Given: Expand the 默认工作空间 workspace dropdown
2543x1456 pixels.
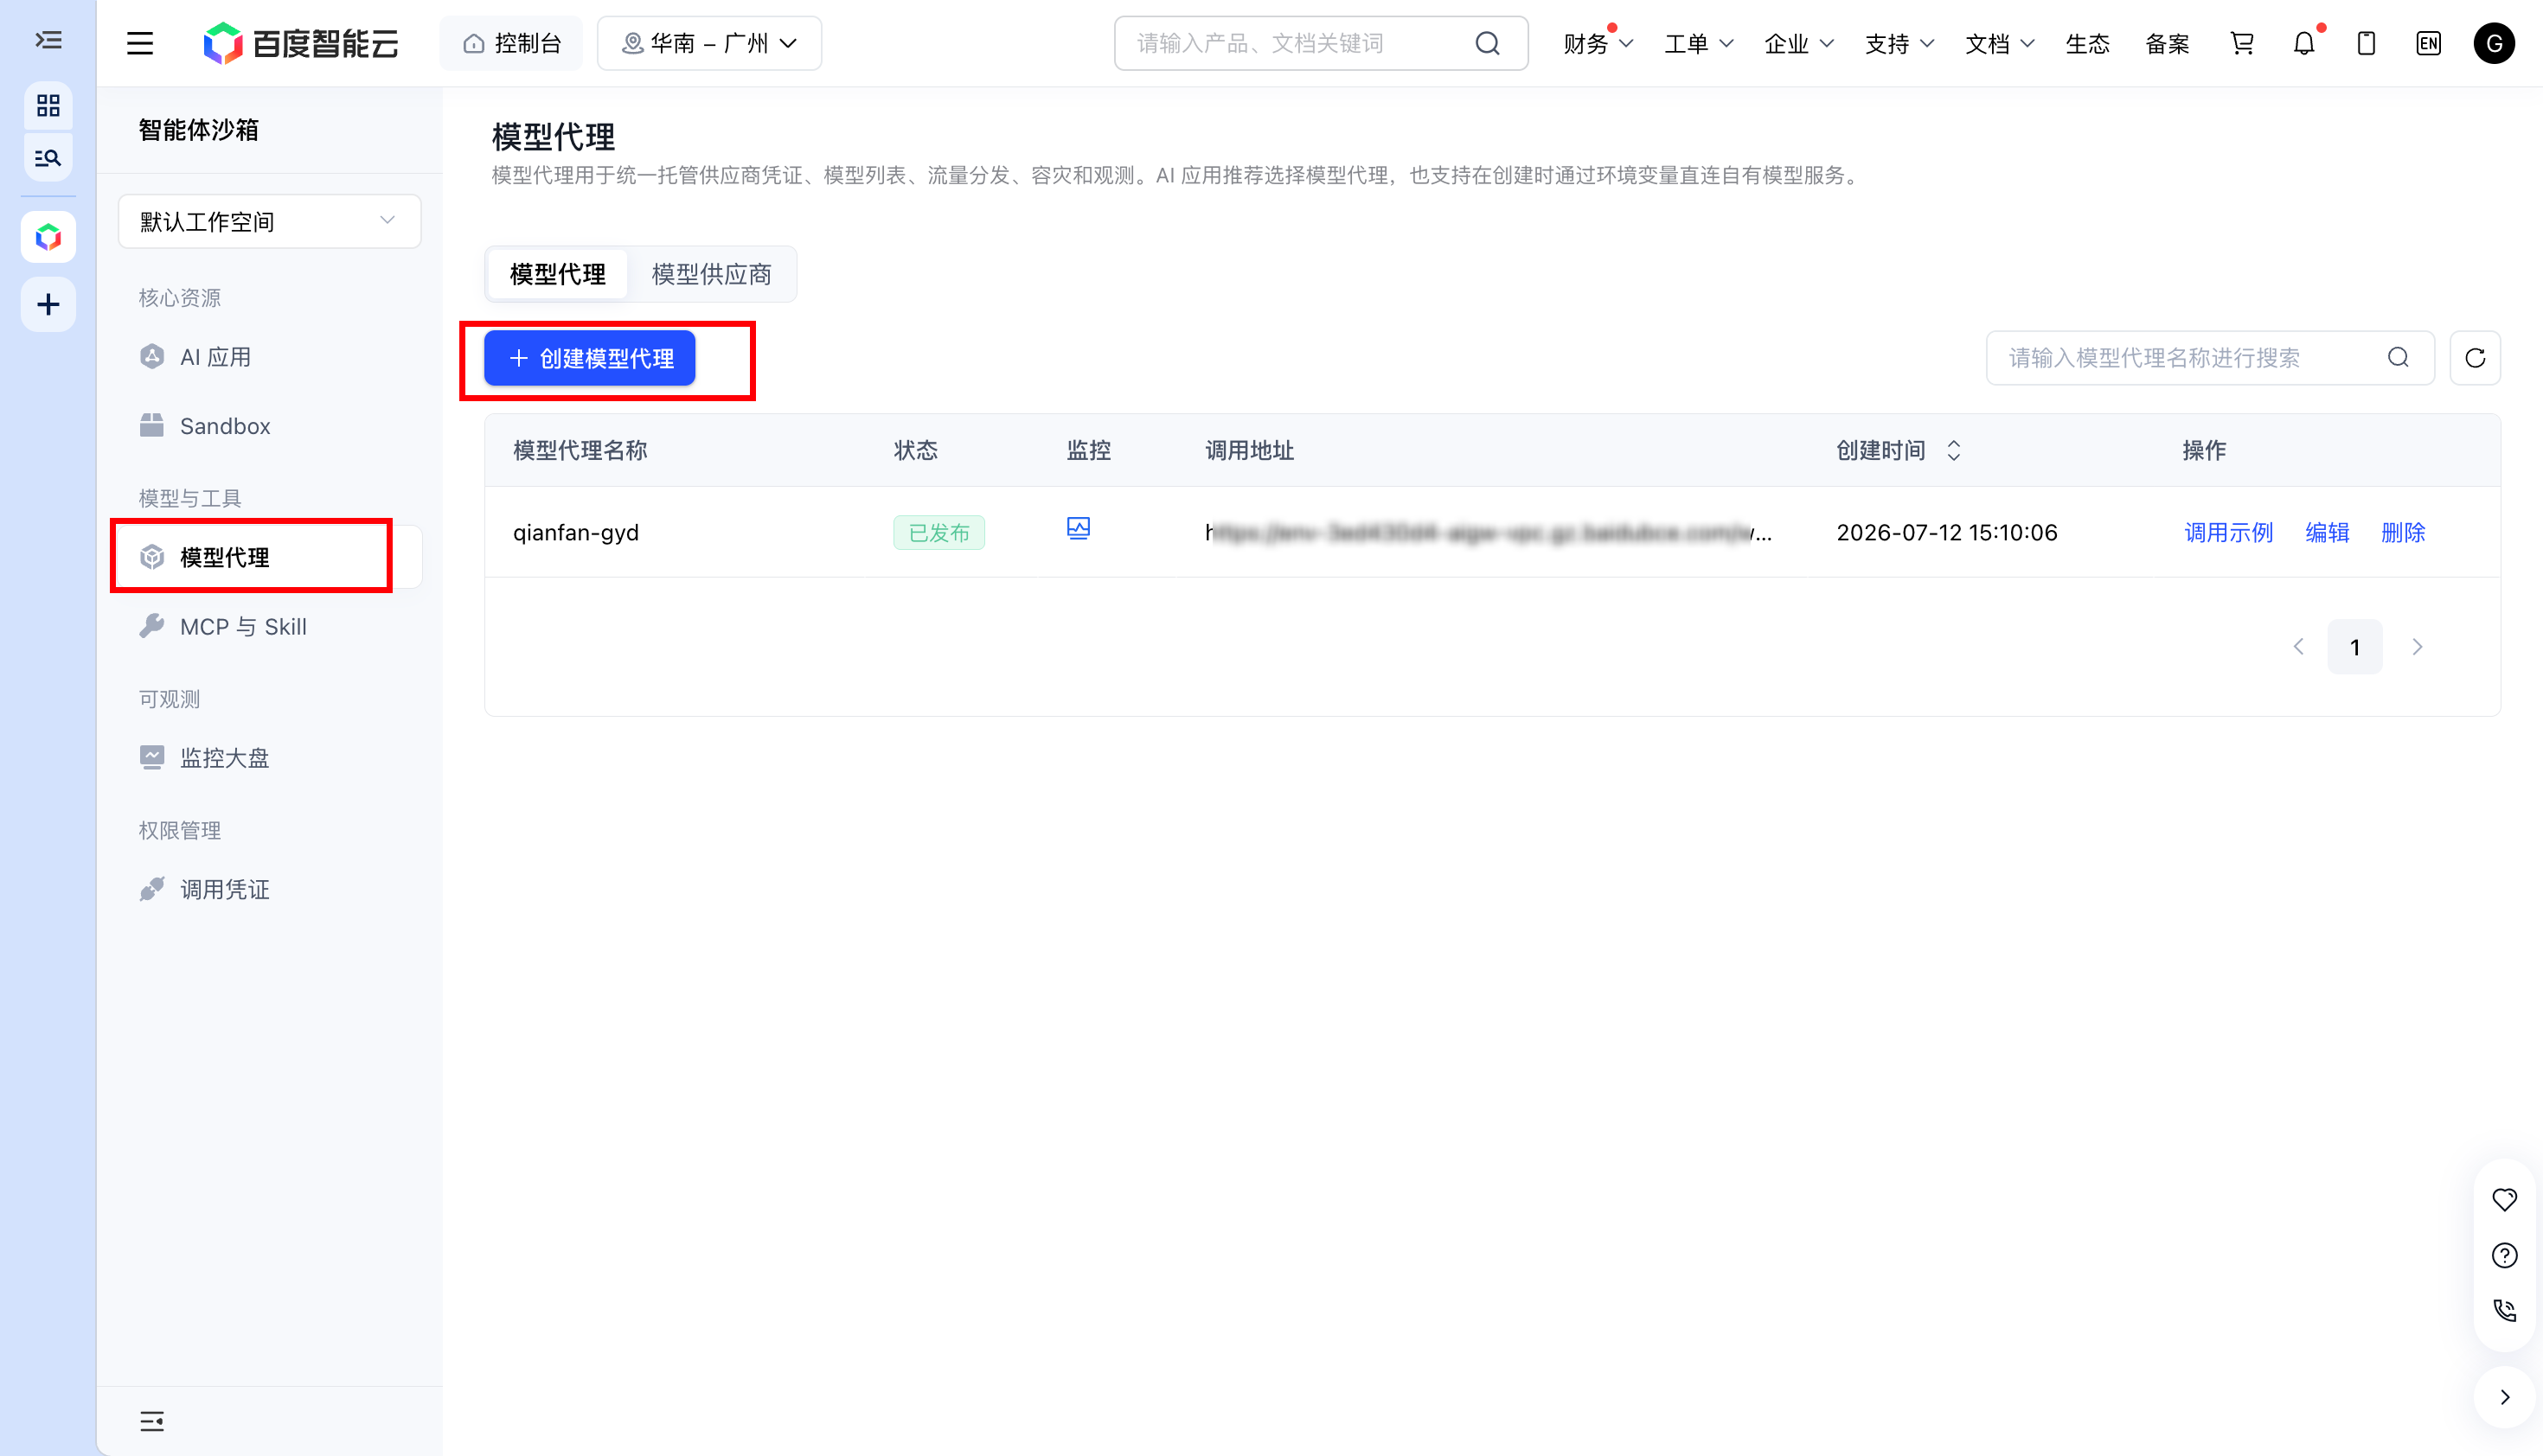Looking at the screenshot, I should pos(269,221).
